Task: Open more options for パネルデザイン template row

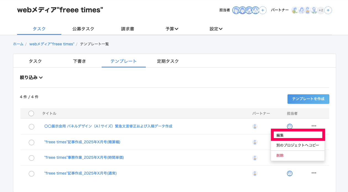Action: pyautogui.click(x=314, y=126)
